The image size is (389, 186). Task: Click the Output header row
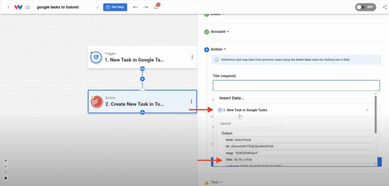[x=297, y=133]
